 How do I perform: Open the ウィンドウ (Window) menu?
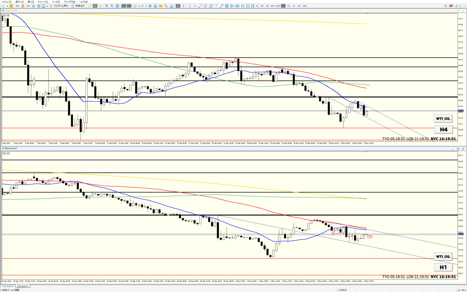tap(69, 2)
